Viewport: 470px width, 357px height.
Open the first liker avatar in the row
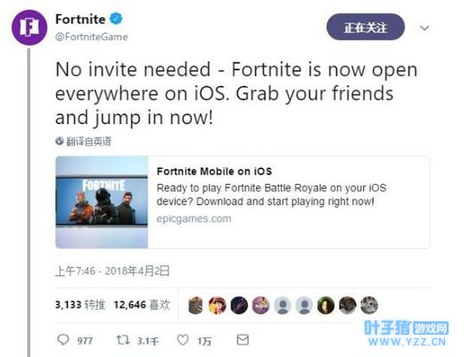[195, 305]
